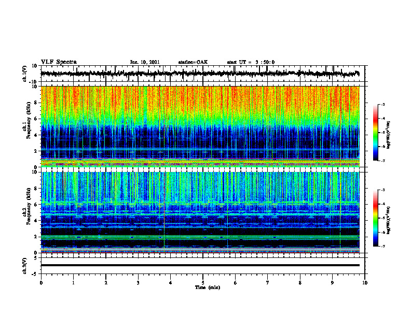This screenshot has height=317, width=411.
Task: Click the '8' kHz tick on ch.1 frequency axis
Action: pyautogui.click(x=36, y=103)
